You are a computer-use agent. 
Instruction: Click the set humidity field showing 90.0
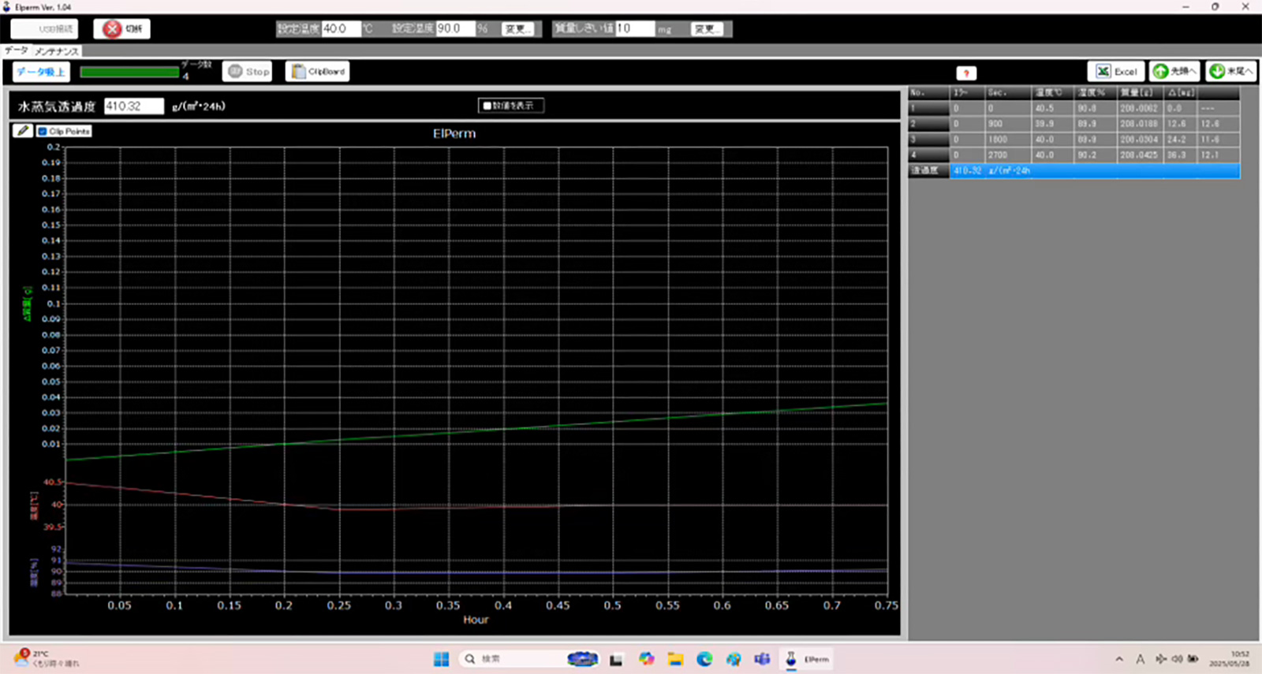tap(455, 28)
